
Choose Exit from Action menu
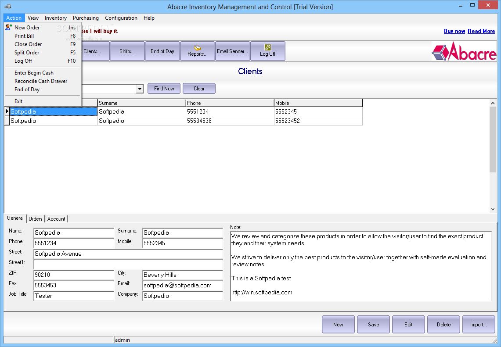[43, 101]
